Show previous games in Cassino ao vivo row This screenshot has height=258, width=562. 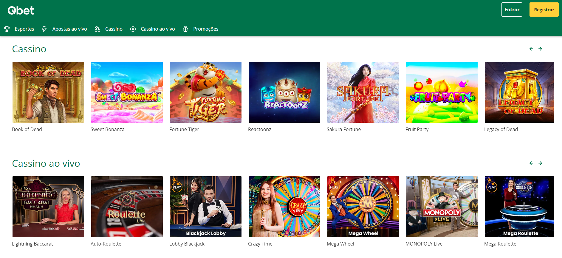tap(531, 163)
